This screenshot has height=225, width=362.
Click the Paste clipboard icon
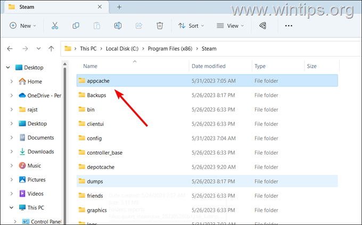[x=97, y=26]
